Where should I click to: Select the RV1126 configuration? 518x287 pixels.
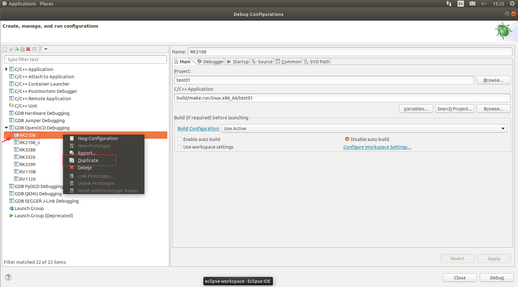tap(28, 179)
